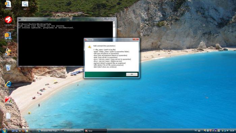
Task: Select the Error taskbar button
Action: click(x=95, y=131)
